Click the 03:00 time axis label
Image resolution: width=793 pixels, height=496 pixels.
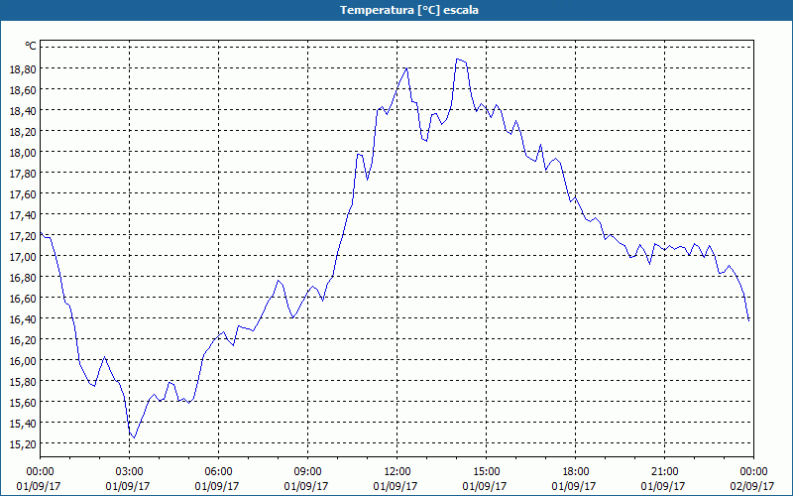pyautogui.click(x=130, y=472)
